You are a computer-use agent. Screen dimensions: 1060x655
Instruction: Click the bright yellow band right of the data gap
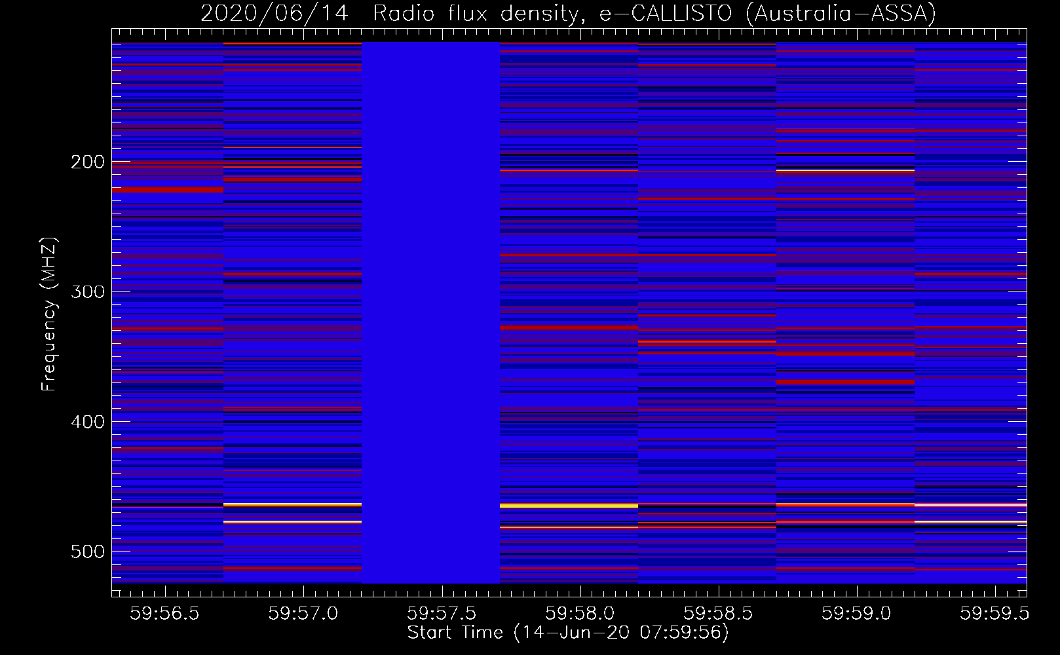point(569,506)
